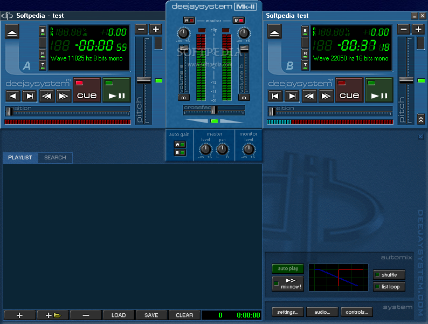Add a folder to the playlist
The image size is (428, 324).
[53, 315]
